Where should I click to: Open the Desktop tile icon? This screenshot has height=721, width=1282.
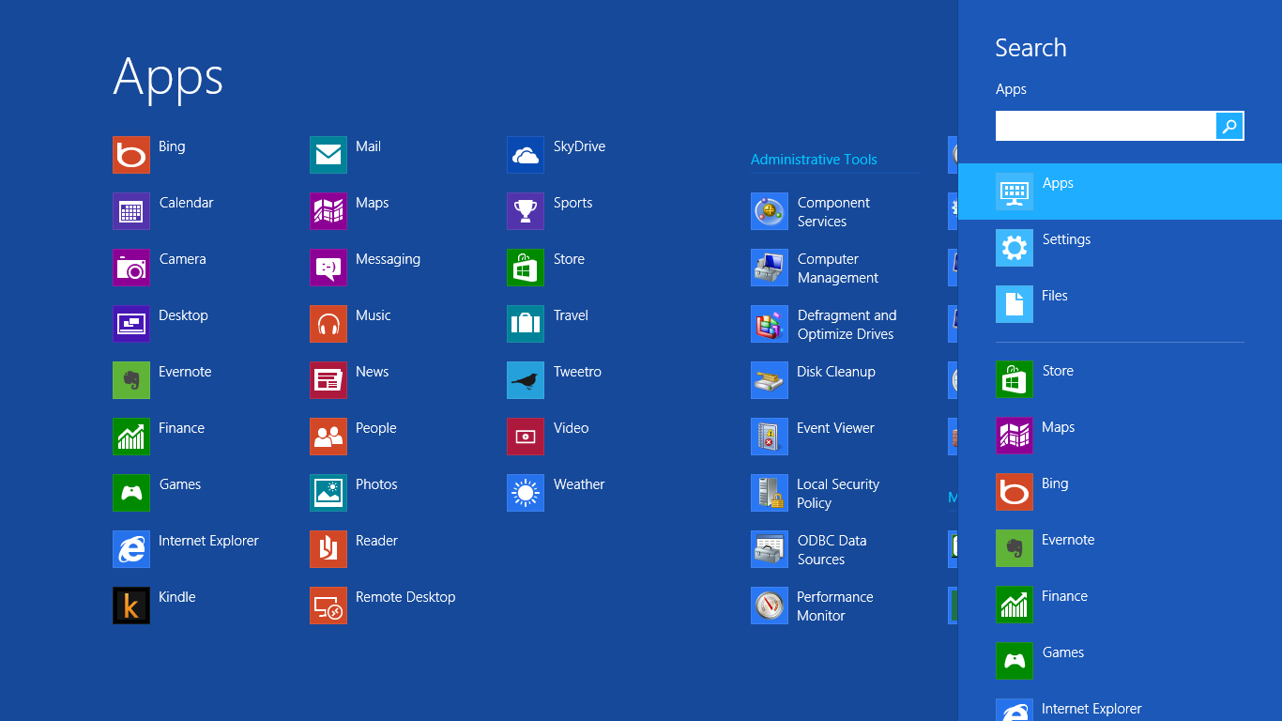[131, 324]
